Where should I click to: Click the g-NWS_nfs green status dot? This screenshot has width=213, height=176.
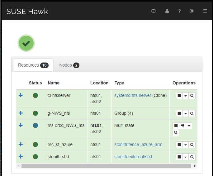click(x=35, y=113)
